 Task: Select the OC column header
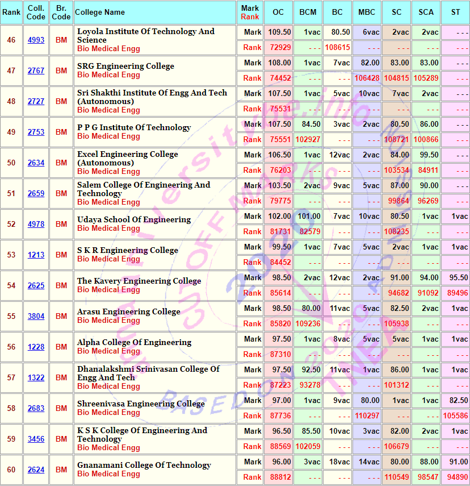(278, 12)
